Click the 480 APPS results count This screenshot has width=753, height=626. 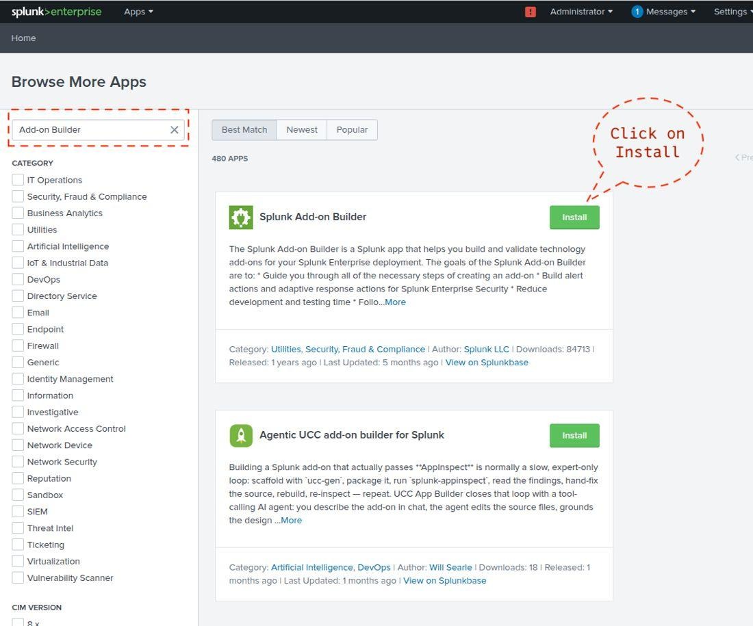coord(229,159)
